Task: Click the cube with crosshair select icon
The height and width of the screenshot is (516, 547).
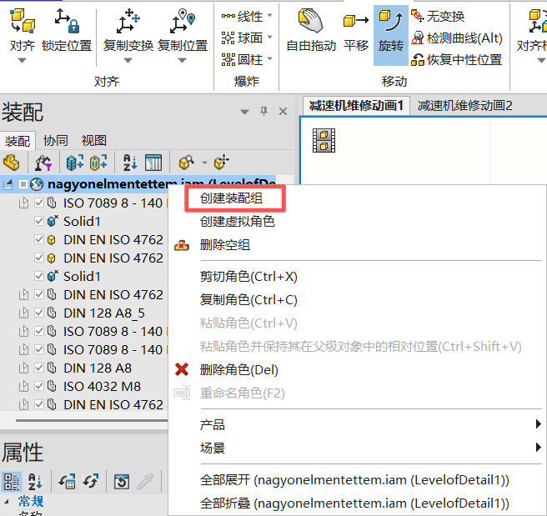Action: [x=222, y=163]
